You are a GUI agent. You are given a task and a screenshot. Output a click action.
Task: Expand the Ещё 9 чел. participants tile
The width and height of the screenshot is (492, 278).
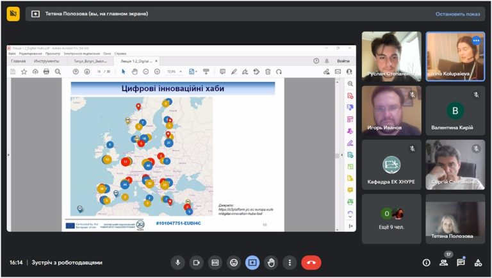pos(391,218)
